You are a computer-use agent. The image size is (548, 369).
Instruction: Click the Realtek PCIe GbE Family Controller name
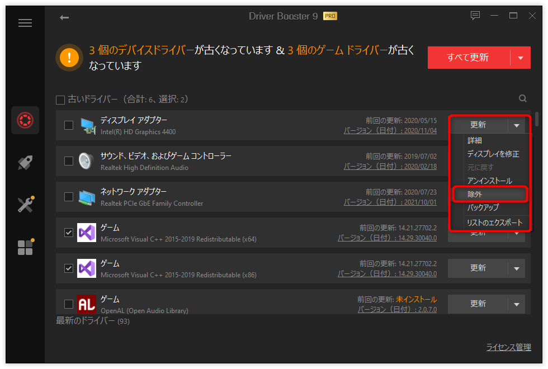click(x=152, y=204)
